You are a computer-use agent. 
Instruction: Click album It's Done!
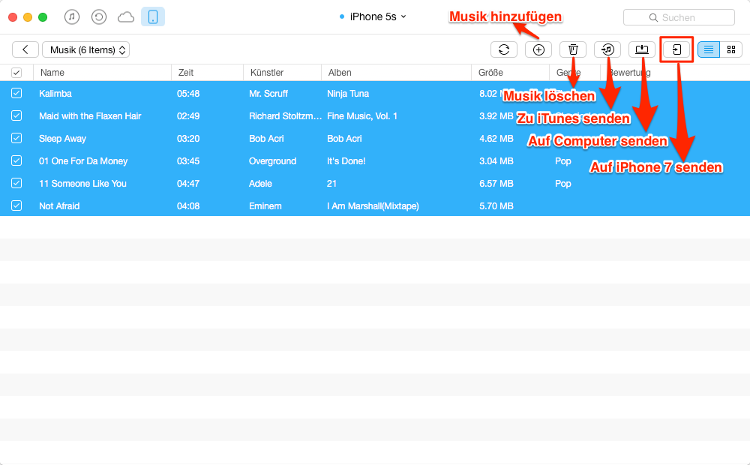tap(346, 161)
